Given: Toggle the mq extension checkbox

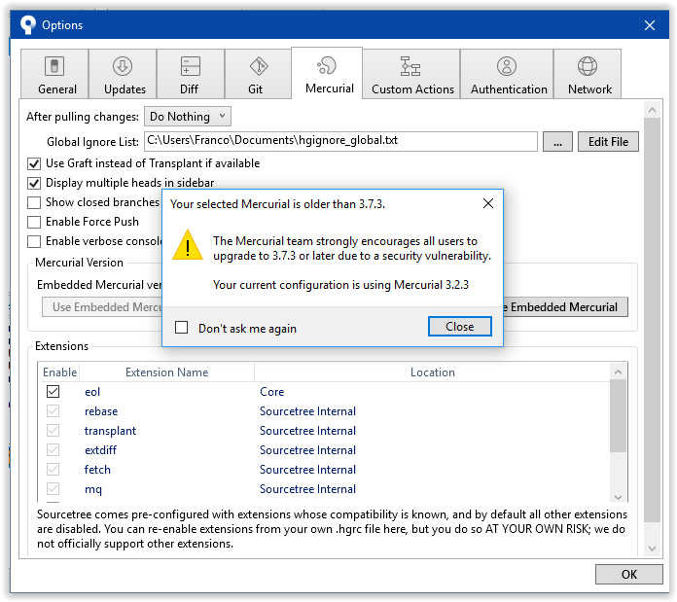Looking at the screenshot, I should coord(53,488).
